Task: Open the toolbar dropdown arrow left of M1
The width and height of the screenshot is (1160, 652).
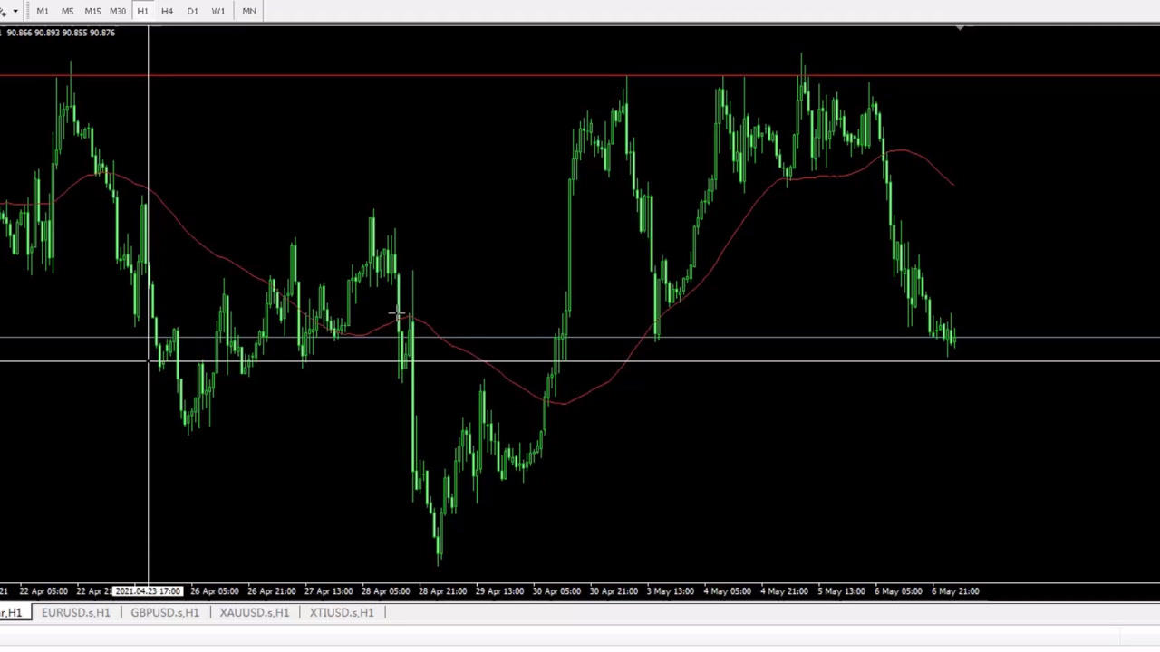Action: [15, 11]
